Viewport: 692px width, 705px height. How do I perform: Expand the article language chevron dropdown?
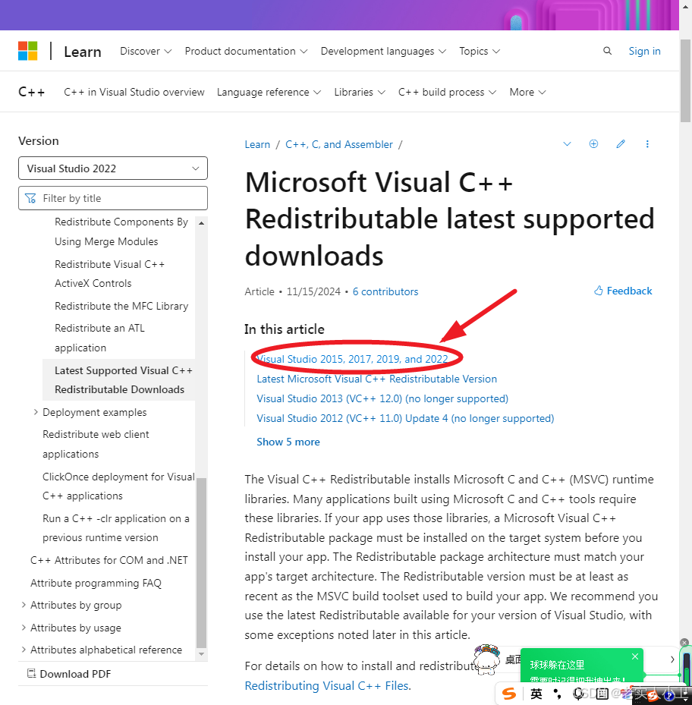[567, 144]
